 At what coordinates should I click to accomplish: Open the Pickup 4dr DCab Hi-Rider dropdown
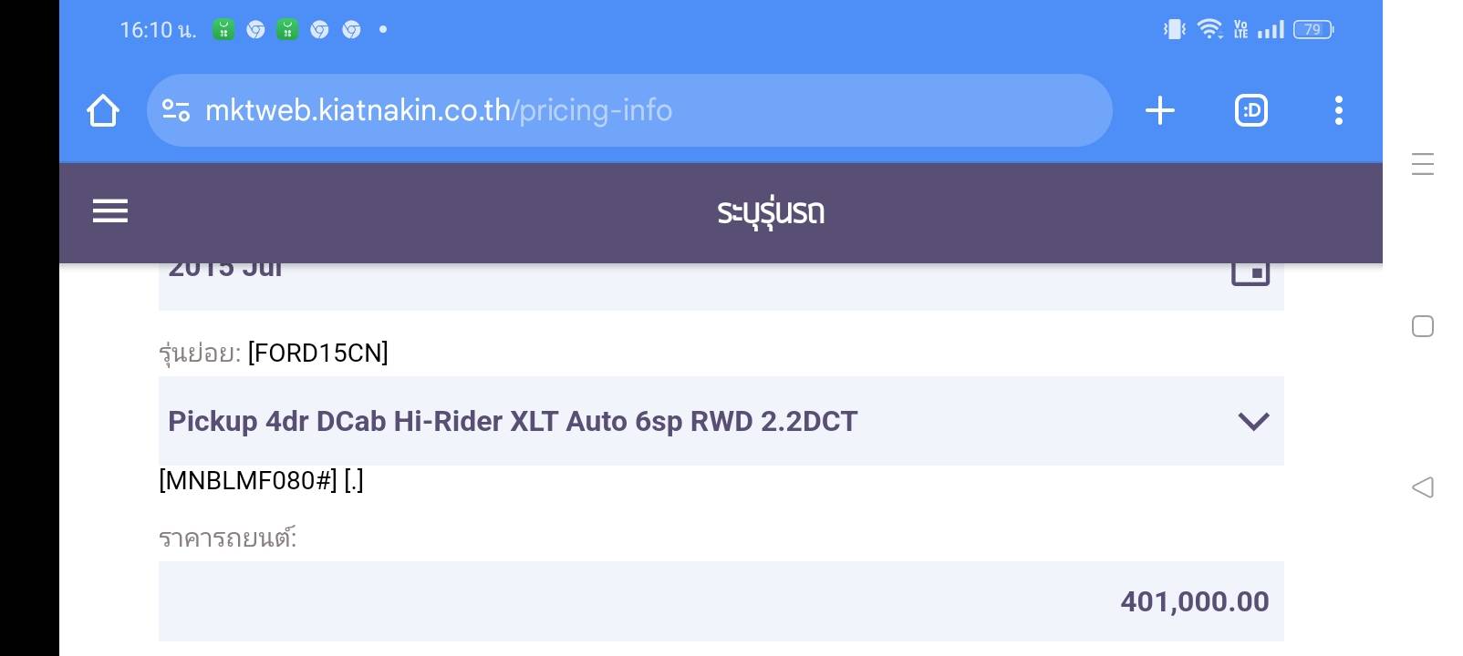click(x=693, y=421)
